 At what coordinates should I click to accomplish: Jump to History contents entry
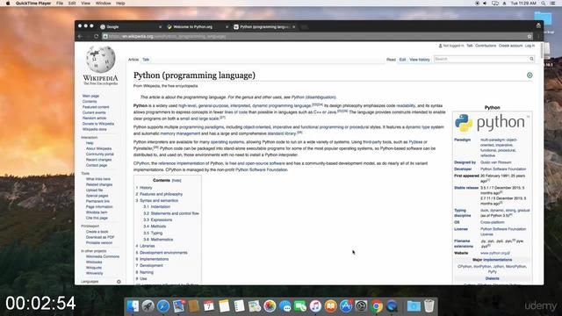(x=146, y=188)
